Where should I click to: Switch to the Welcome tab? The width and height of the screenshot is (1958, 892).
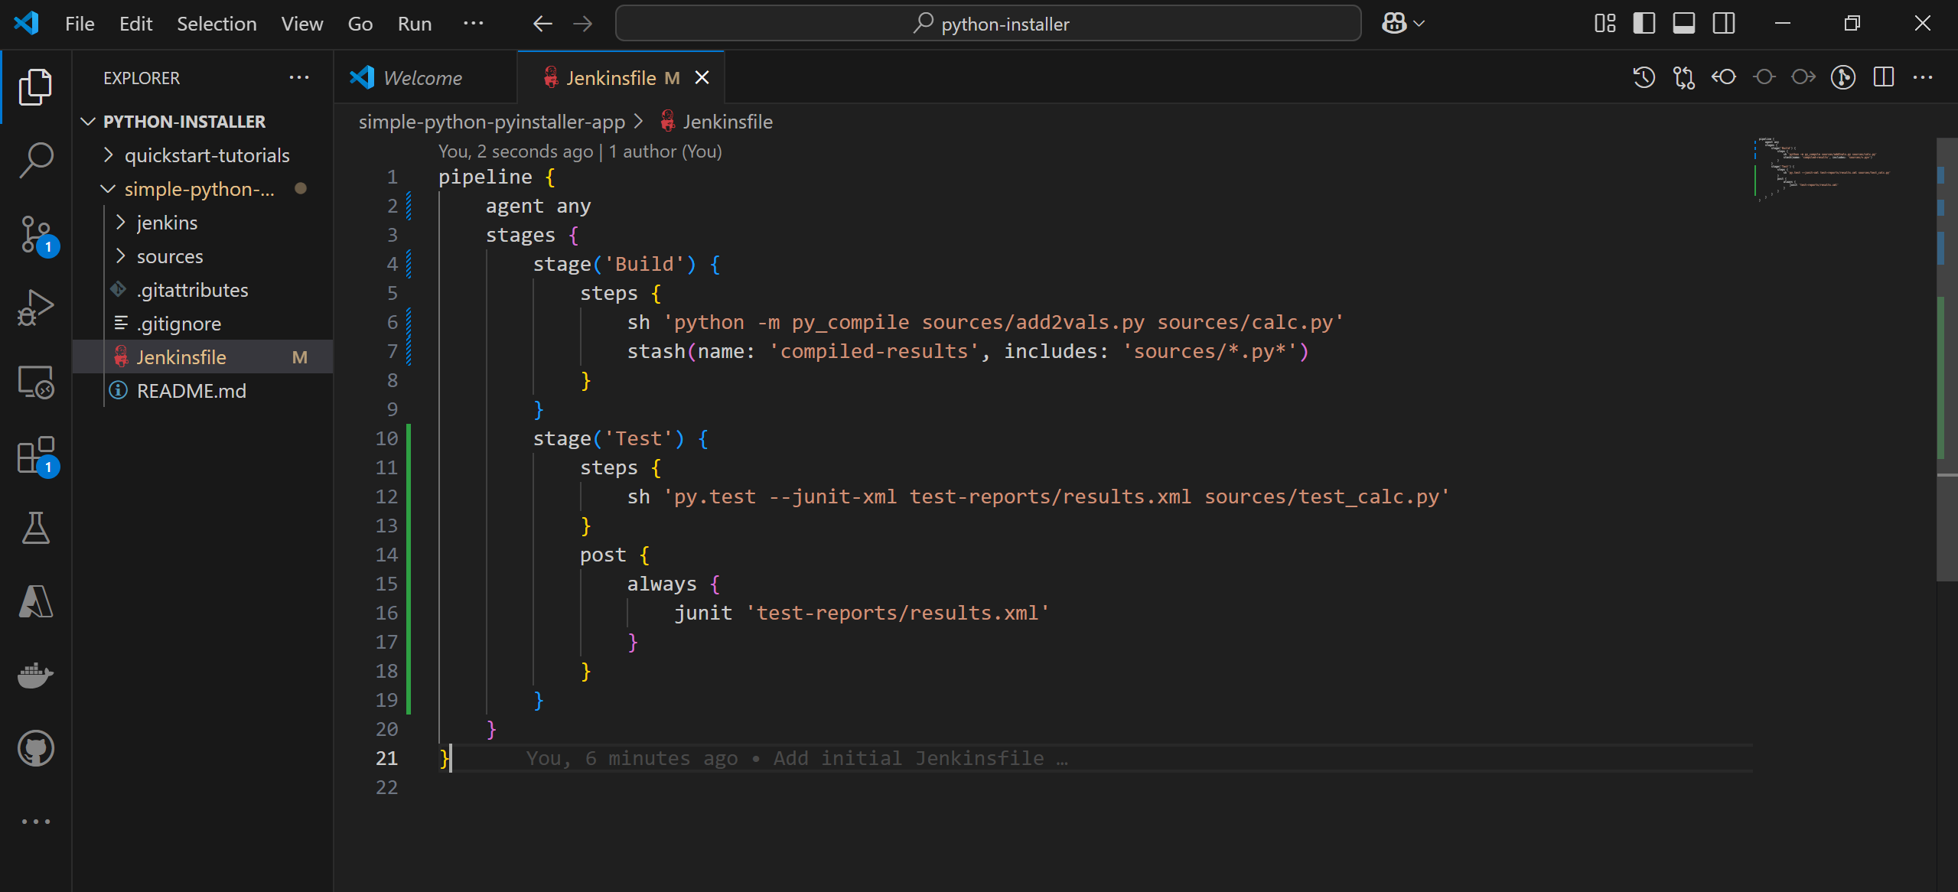pyautogui.click(x=425, y=77)
